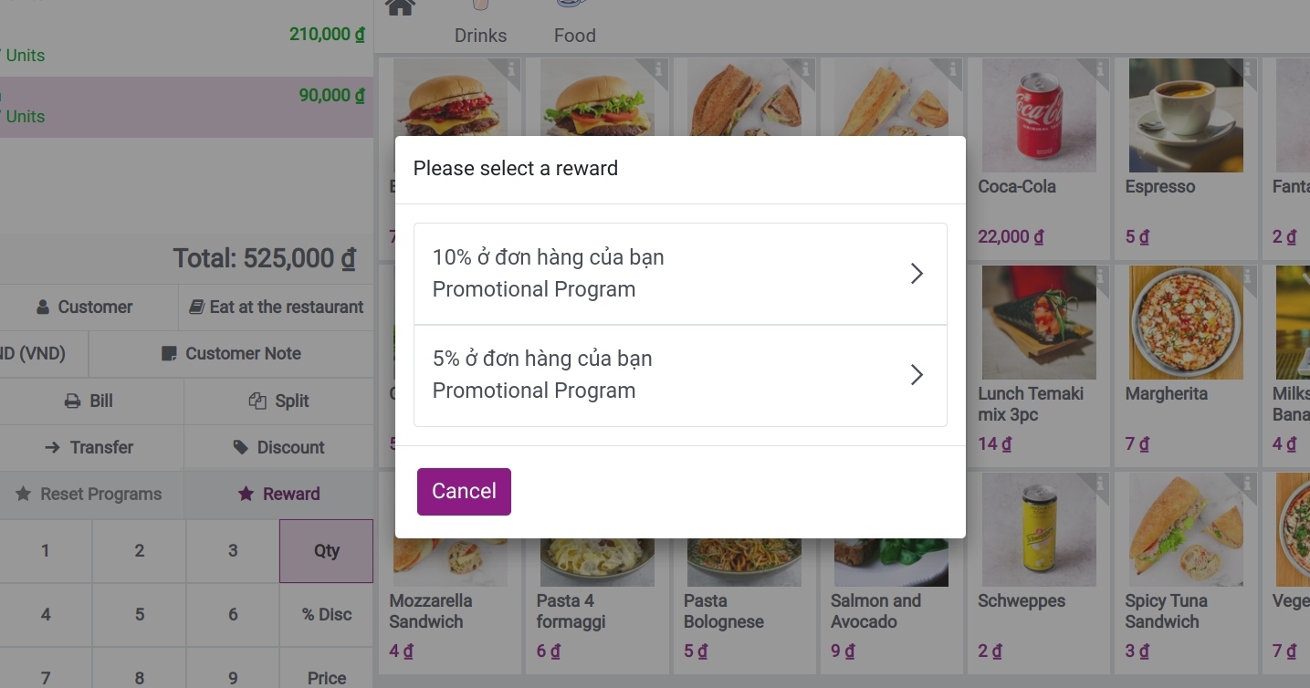Screen dimensions: 1310x688
Task: Click the Customer button
Action: tap(84, 308)
